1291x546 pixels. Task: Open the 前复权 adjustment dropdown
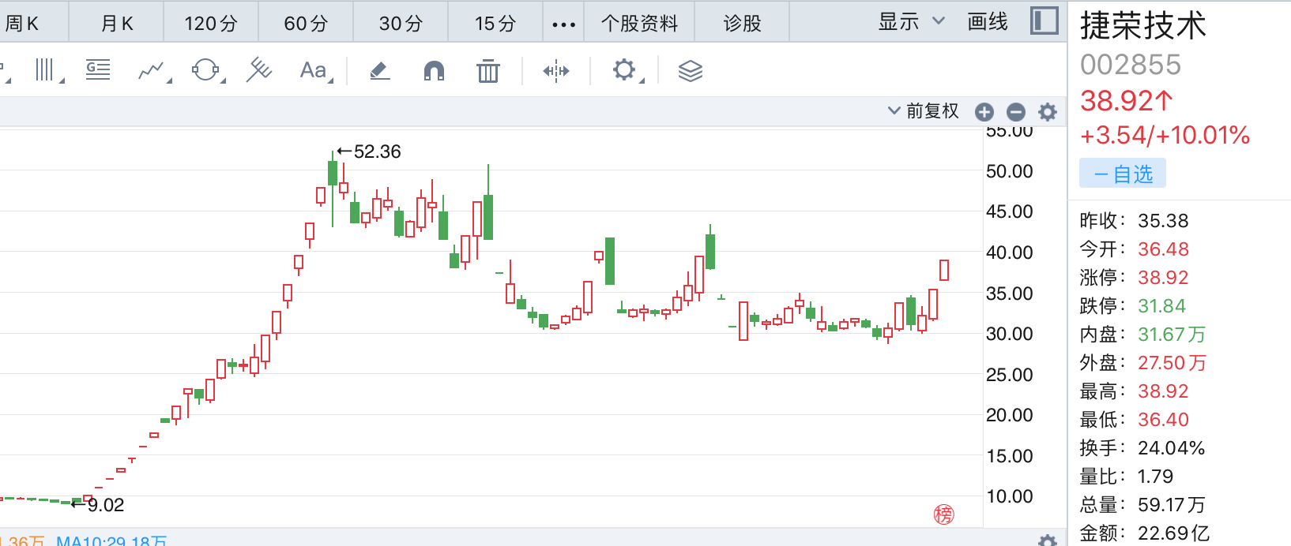tap(923, 111)
